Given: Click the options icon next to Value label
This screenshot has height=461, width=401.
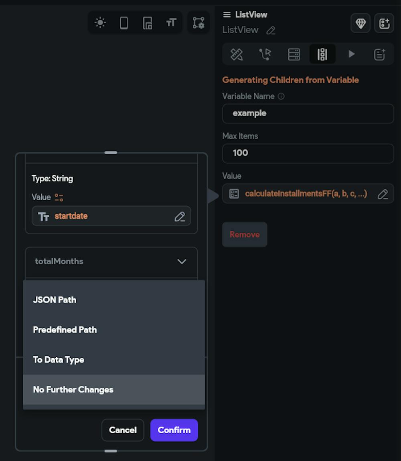Looking at the screenshot, I should pyautogui.click(x=59, y=197).
